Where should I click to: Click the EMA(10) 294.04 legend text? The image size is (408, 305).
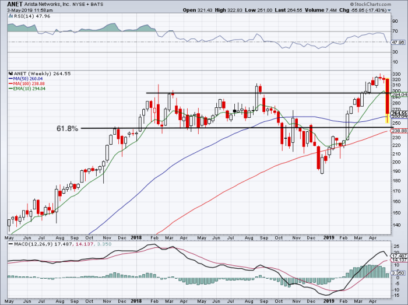pos(29,89)
